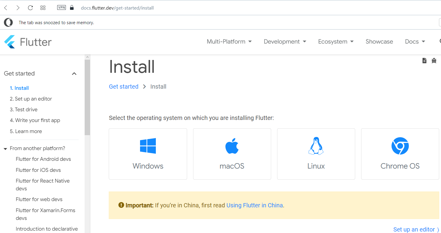Open the Development dropdown menu
This screenshot has width=441, height=233.
(x=285, y=41)
